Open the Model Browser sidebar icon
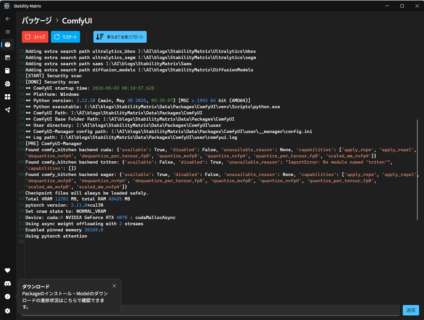The image size is (424, 320). click(x=8, y=84)
